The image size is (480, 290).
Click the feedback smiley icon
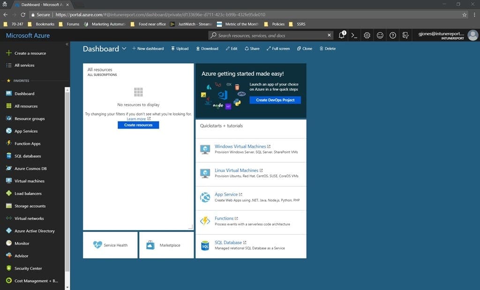point(380,36)
